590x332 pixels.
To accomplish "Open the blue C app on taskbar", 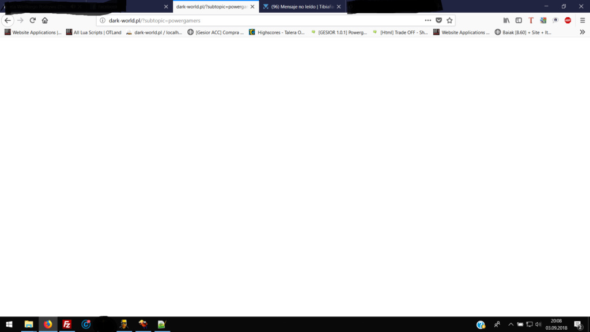I will 86,324.
